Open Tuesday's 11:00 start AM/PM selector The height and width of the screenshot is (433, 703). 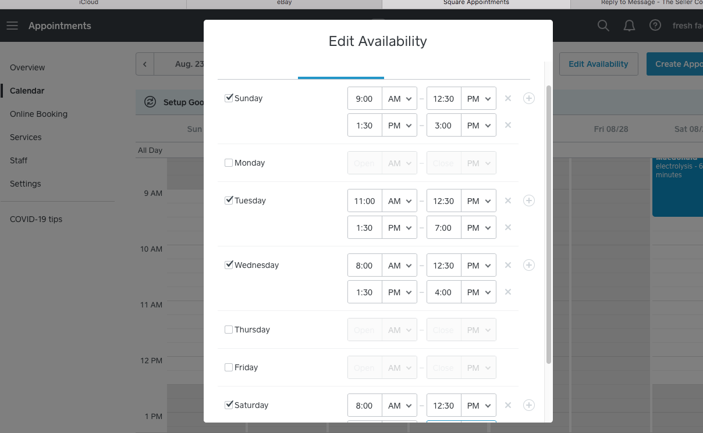pos(400,201)
